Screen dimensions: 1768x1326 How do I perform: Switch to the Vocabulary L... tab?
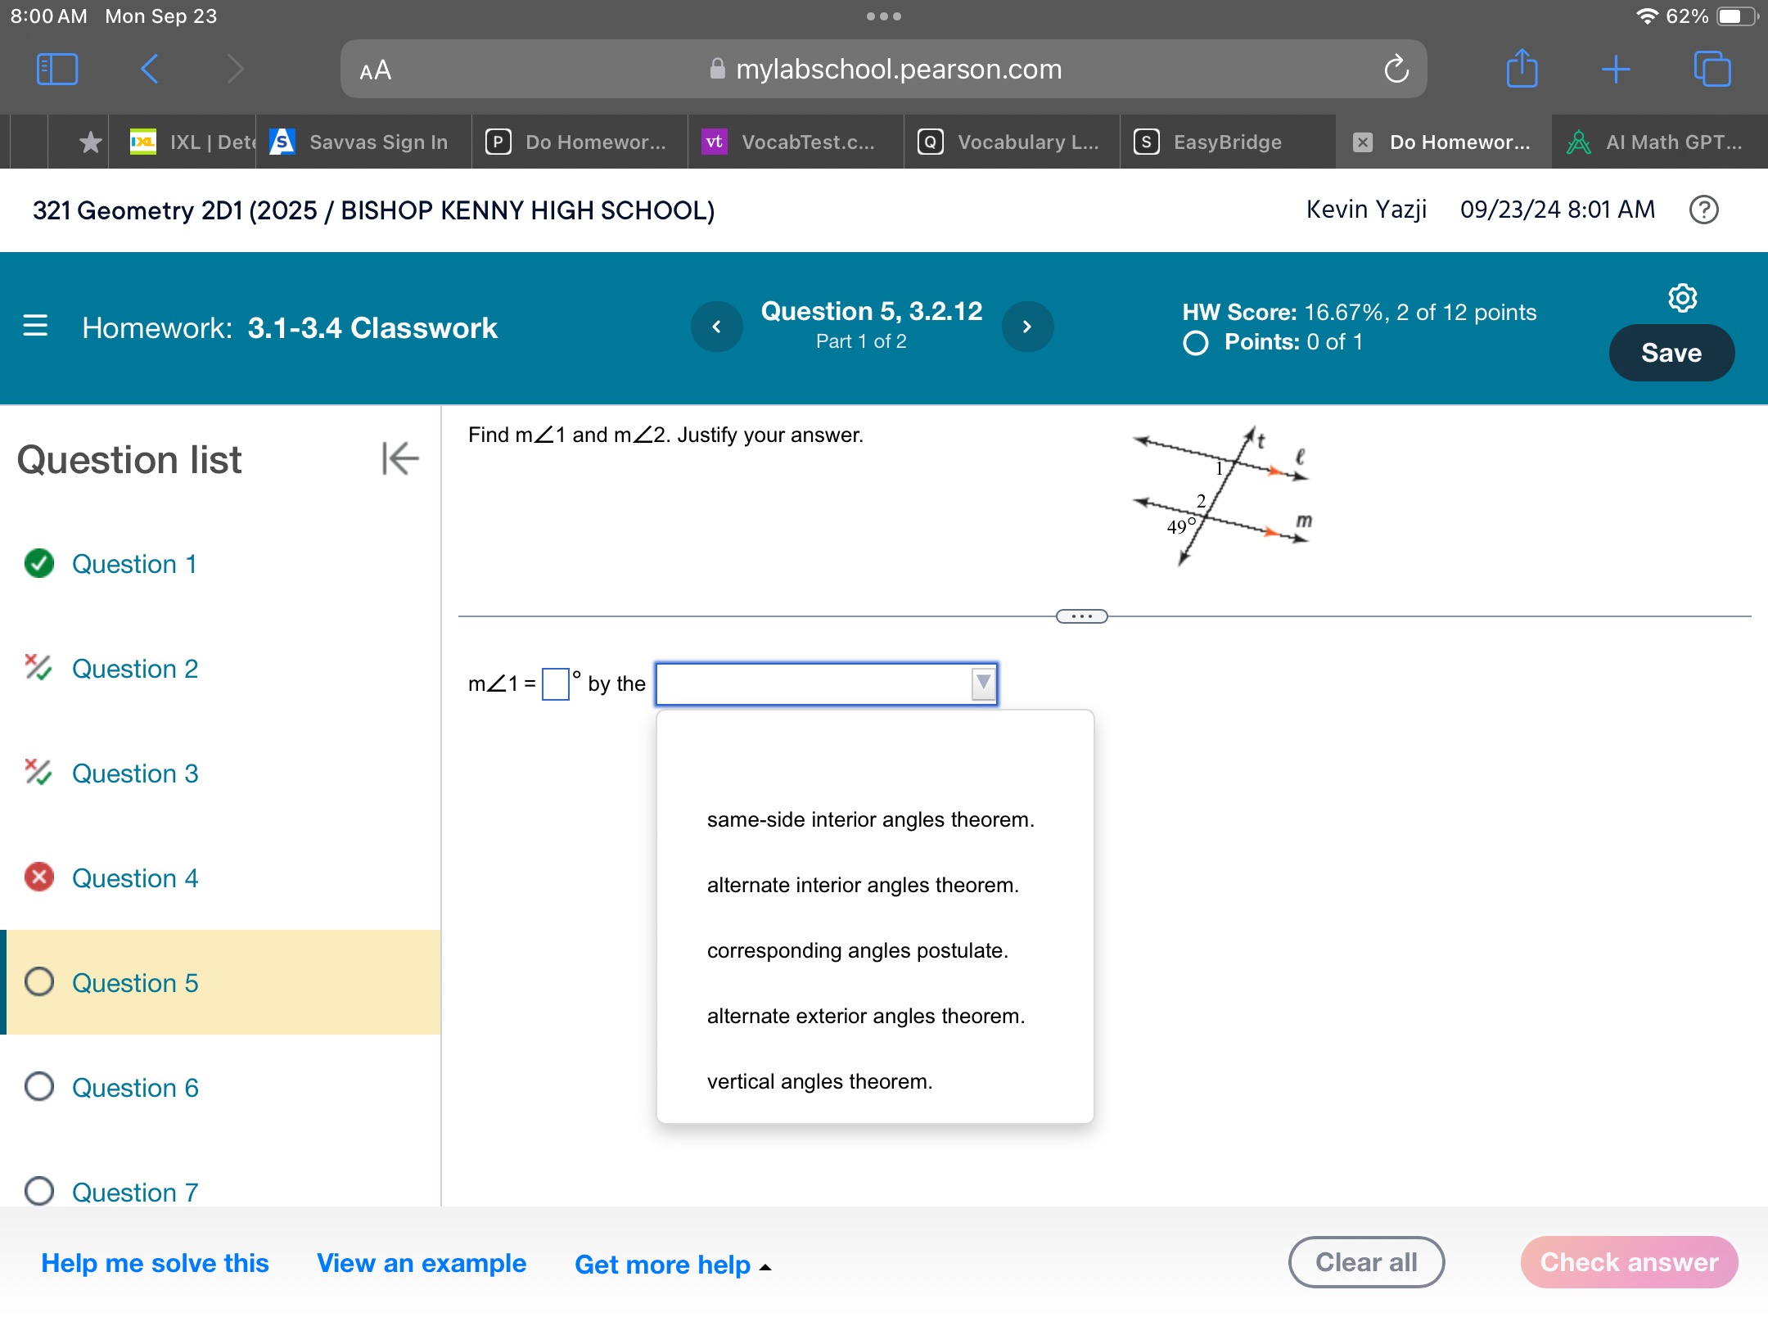pos(1012,142)
